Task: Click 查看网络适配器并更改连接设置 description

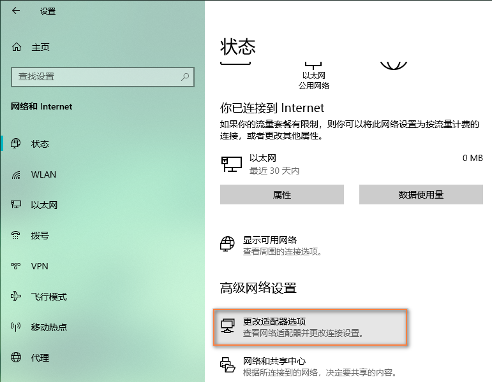Action: click(x=303, y=333)
